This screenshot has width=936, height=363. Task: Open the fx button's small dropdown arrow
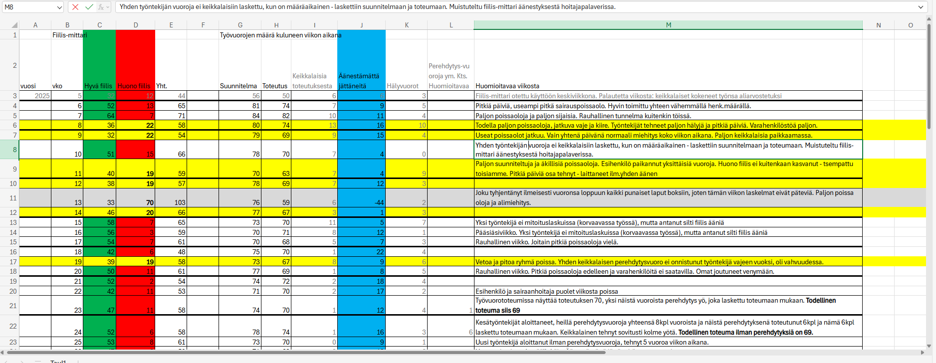[108, 7]
